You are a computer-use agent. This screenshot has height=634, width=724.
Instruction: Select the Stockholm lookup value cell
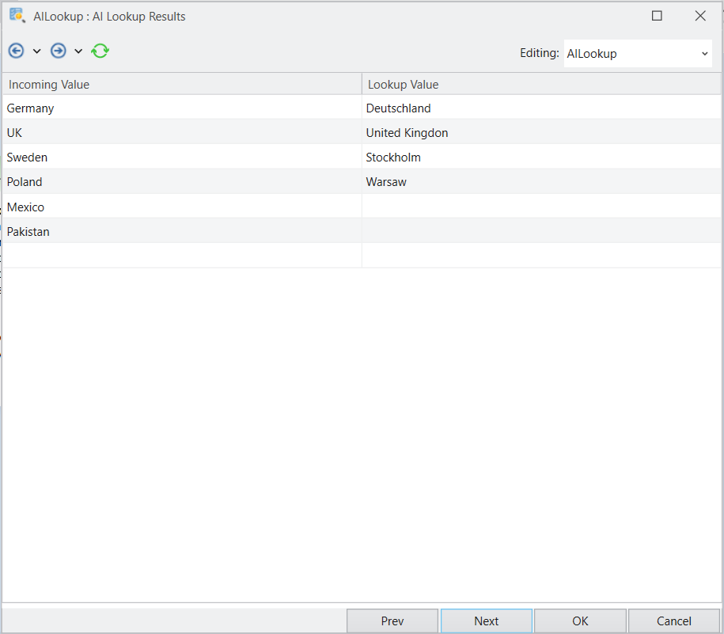(541, 158)
